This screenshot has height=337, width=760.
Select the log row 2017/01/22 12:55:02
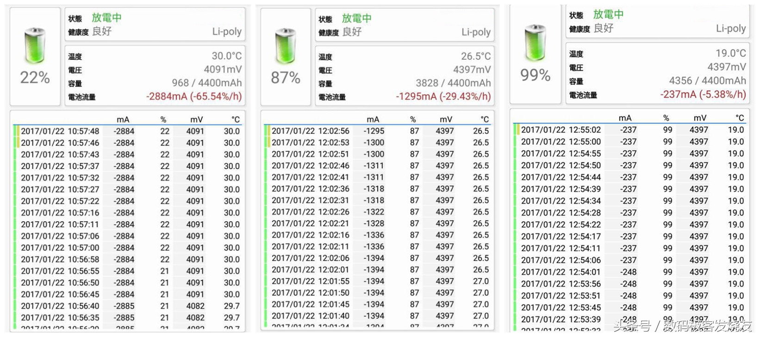point(629,130)
